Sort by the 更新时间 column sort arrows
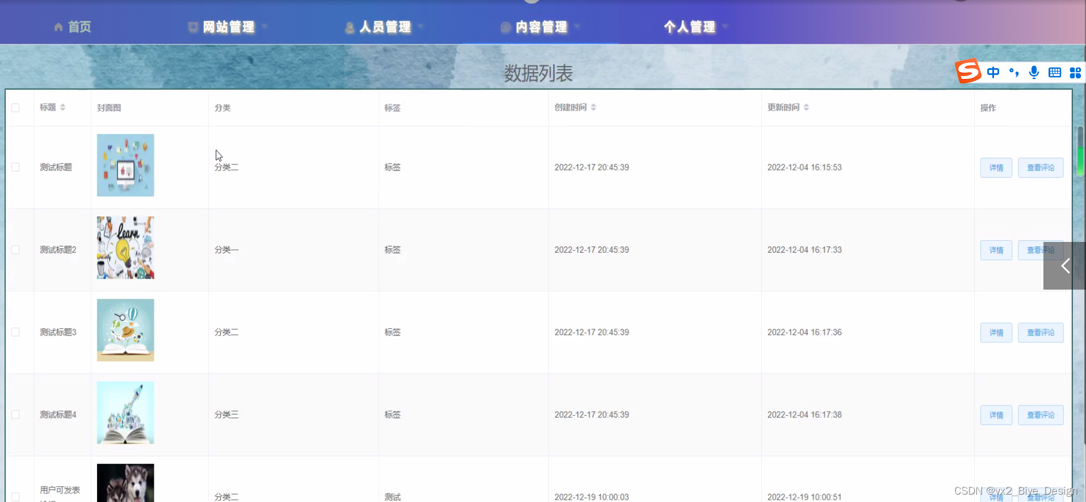Screen dimensions: 1086x502 click(x=806, y=107)
